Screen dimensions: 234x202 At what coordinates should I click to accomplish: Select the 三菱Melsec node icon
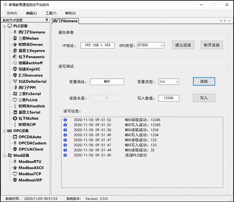coord(15,38)
